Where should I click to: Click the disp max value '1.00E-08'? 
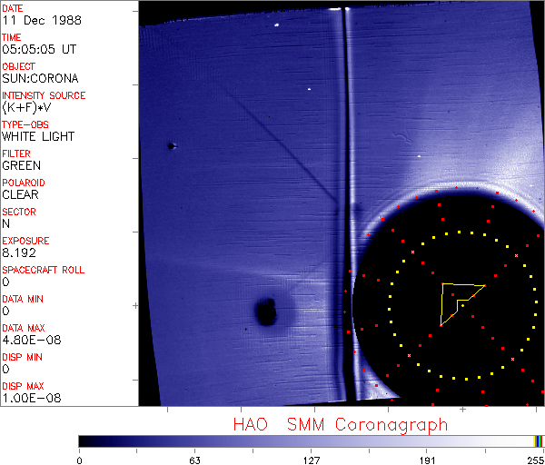pos(27,398)
